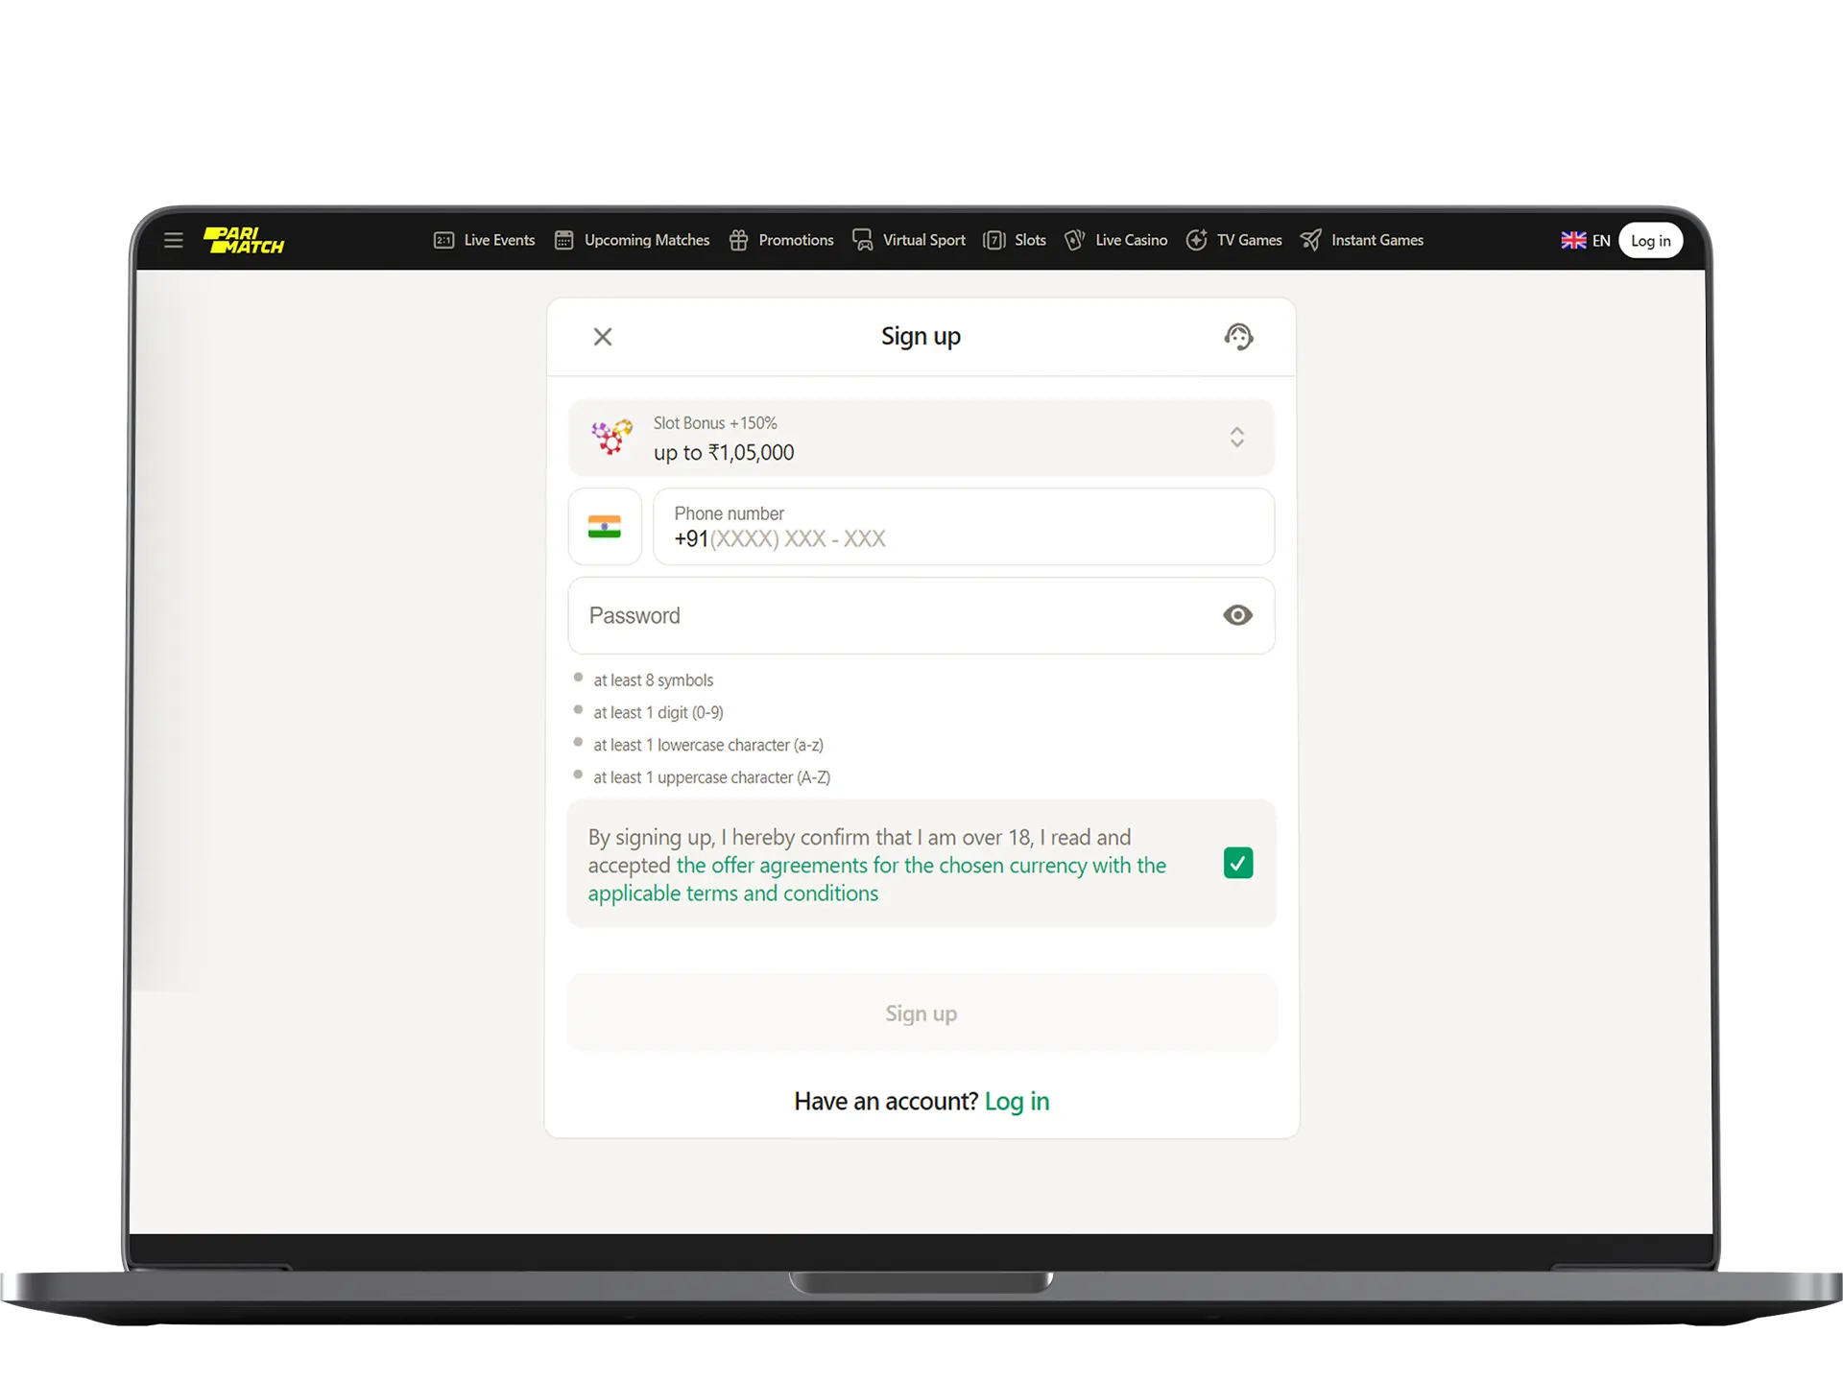This screenshot has height=1382, width=1843.
Task: Click the close X button on signup
Action: (602, 335)
